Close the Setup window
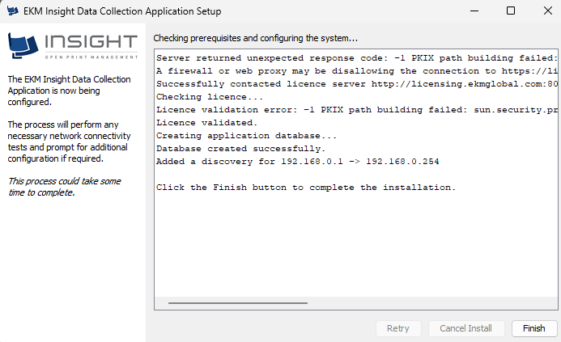The image size is (561, 342). click(548, 11)
